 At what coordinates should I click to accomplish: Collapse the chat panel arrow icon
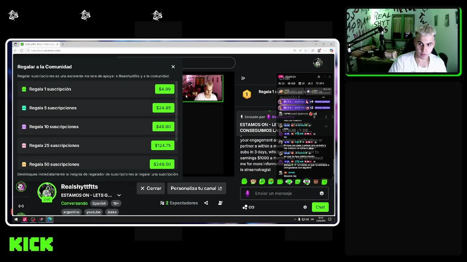[x=243, y=78]
